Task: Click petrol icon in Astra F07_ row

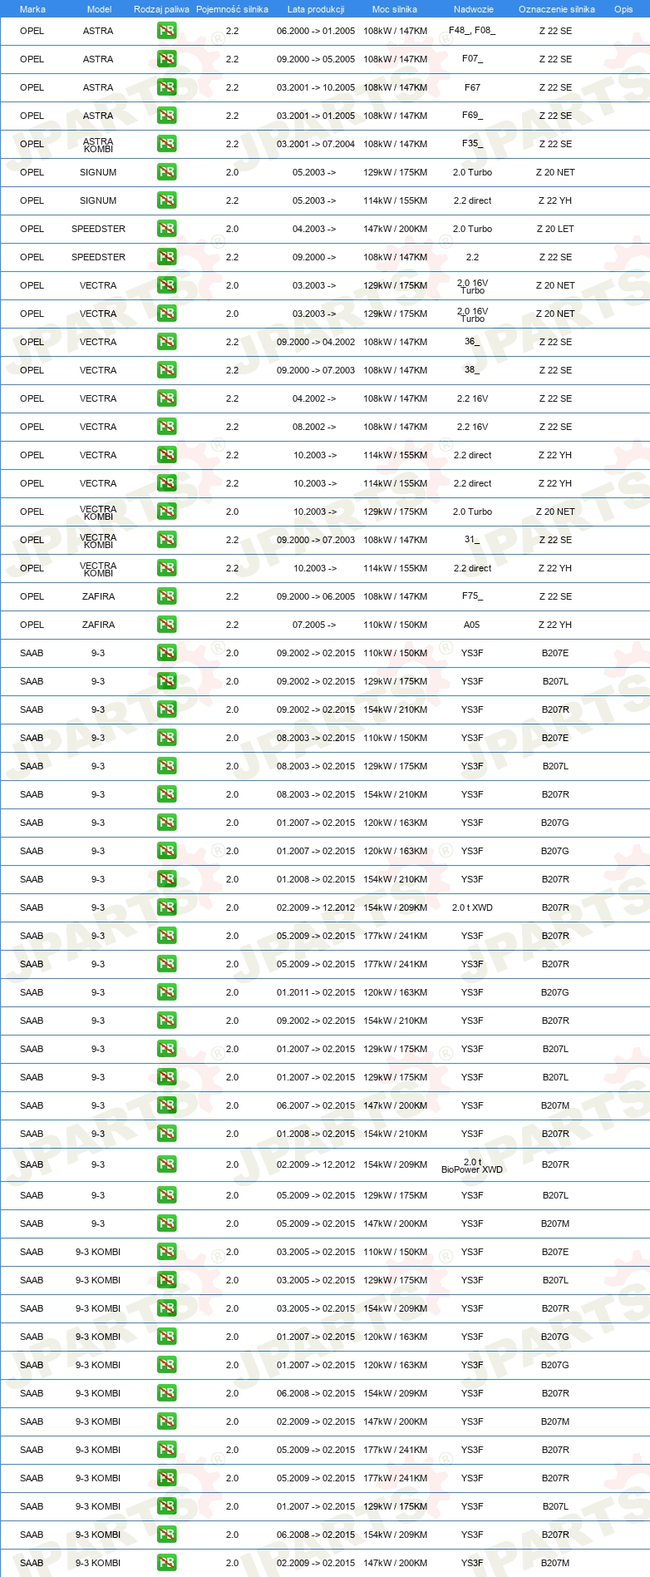Action: pos(166,59)
